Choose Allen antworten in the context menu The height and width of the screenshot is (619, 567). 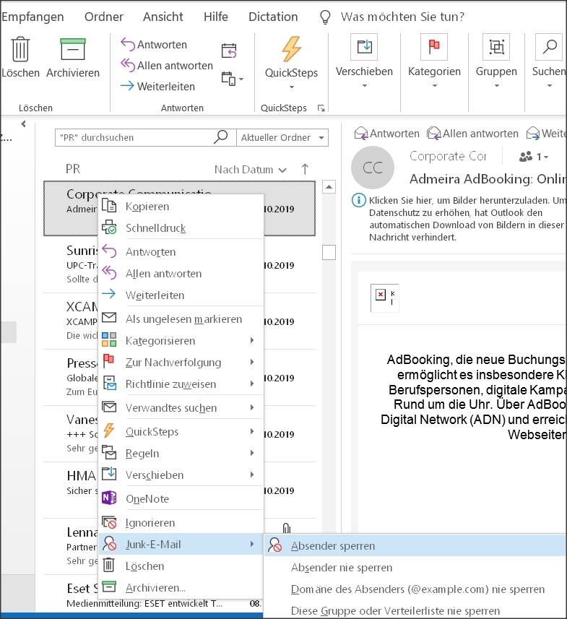click(x=181, y=274)
